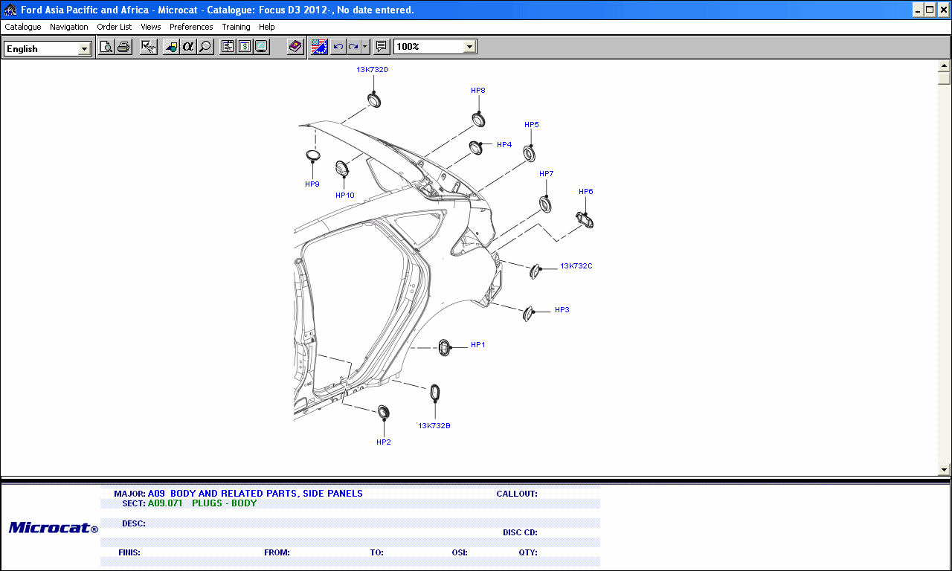Open the help book icon
952x571 pixels.
pyautogui.click(x=294, y=46)
